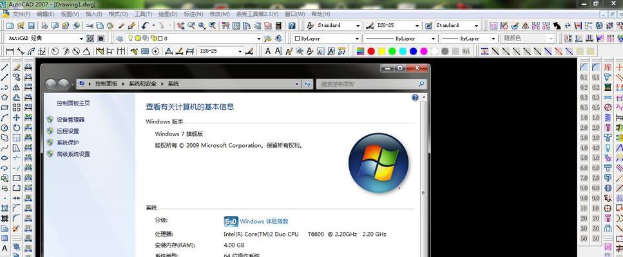Viewport: 623px width, 257px height.
Task: Click the 搜索控制面板 search field
Action: tap(371, 84)
